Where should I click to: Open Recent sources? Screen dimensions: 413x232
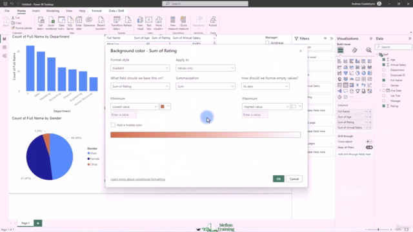101,23
